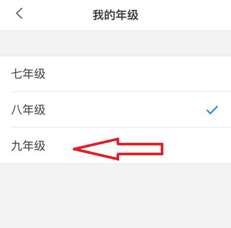Click the red annotation arrow pointing to 九年级
This screenshot has width=231, height=228.
[x=118, y=149]
